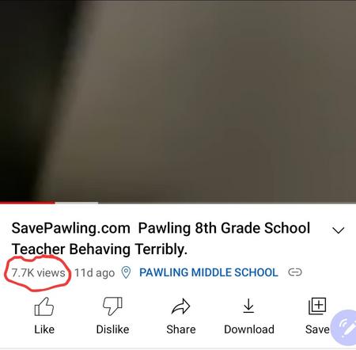This screenshot has height=350, width=356.
Task: Tap the thumbs-down Dislike icon
Action: [x=112, y=306]
